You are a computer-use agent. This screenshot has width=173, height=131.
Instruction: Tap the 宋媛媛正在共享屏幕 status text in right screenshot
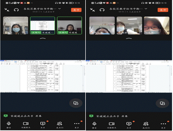(112, 116)
